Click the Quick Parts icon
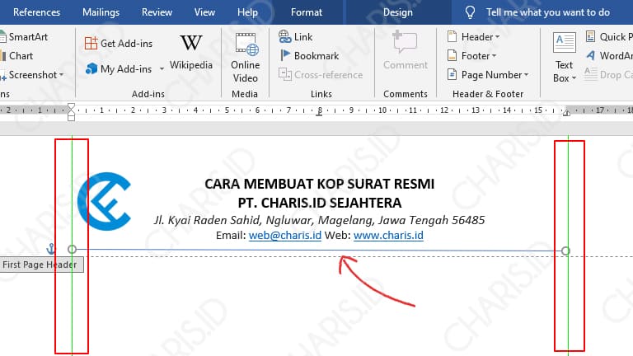 pos(590,36)
